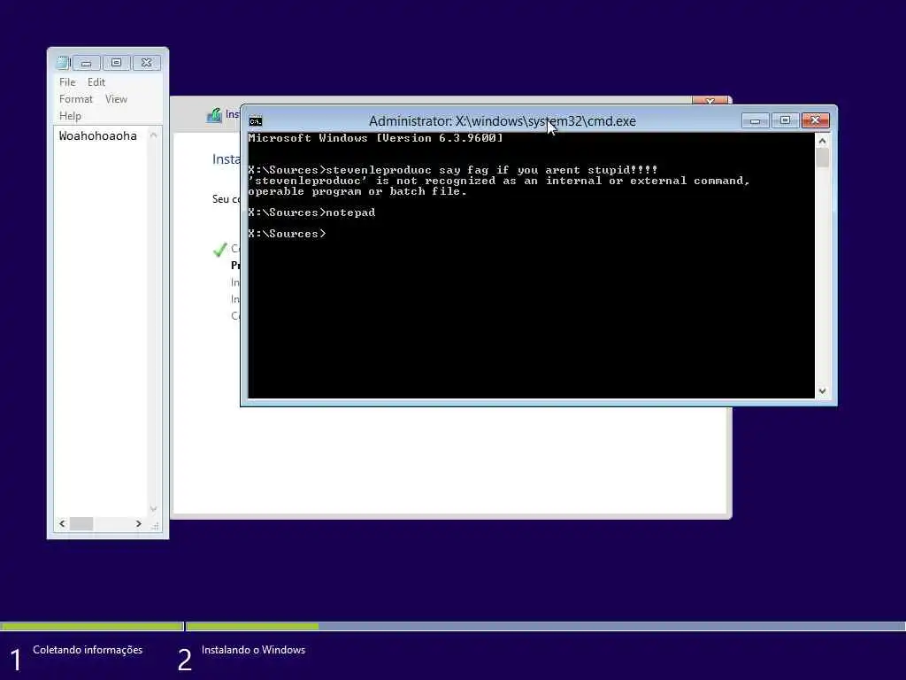Click the second installation progress bar
This screenshot has width=906, height=680.
point(545,626)
